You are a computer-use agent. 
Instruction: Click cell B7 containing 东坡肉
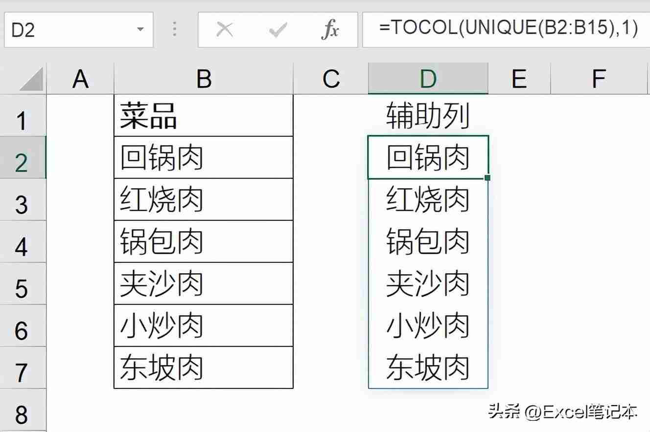(x=204, y=367)
